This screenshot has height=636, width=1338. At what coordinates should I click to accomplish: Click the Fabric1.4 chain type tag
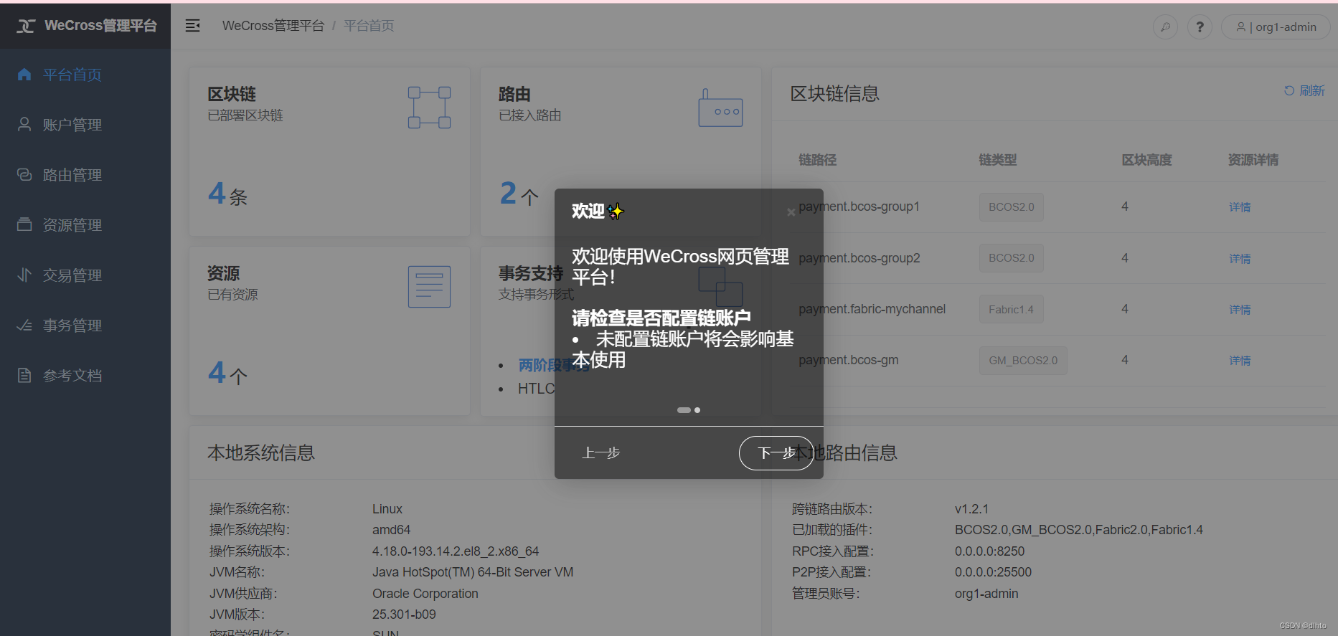1011,310
